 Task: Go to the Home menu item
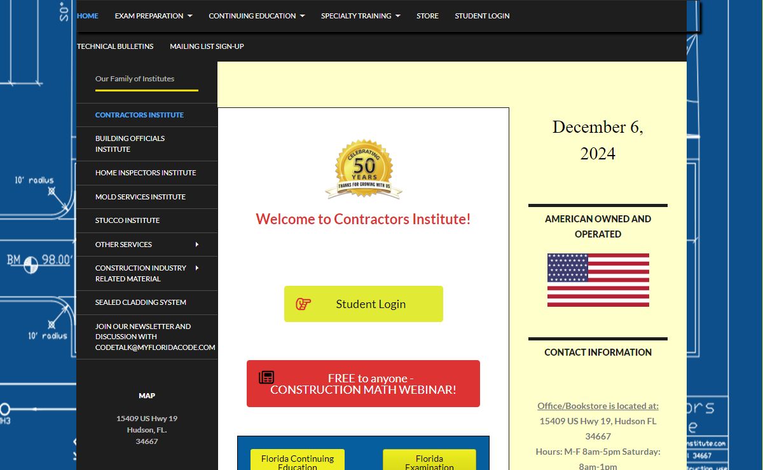click(x=88, y=16)
